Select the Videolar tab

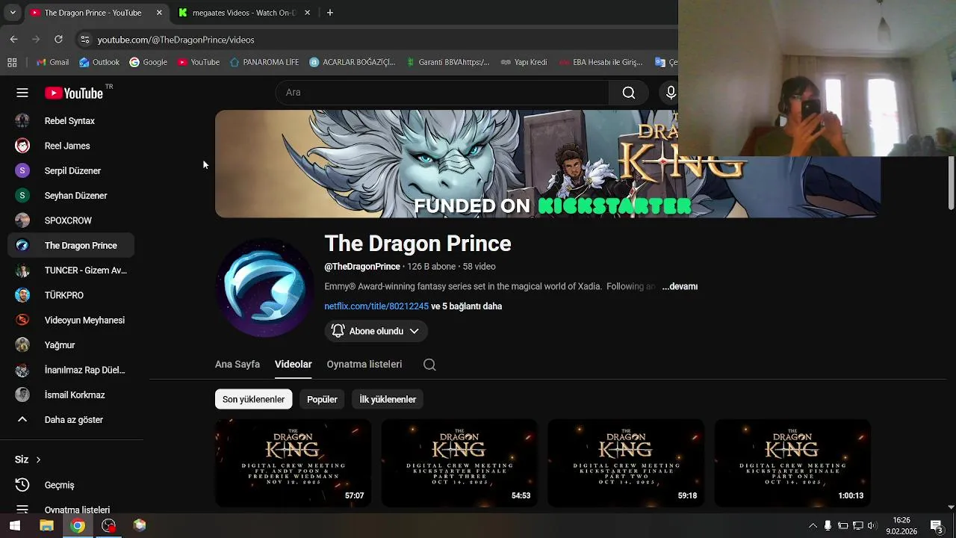coord(293,365)
